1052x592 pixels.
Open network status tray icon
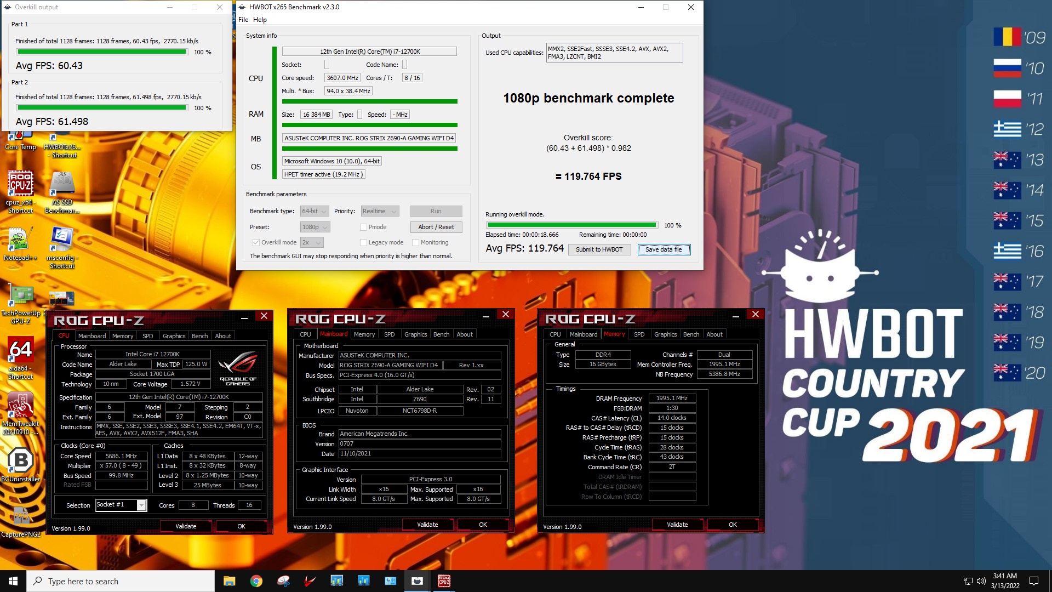[x=968, y=581]
